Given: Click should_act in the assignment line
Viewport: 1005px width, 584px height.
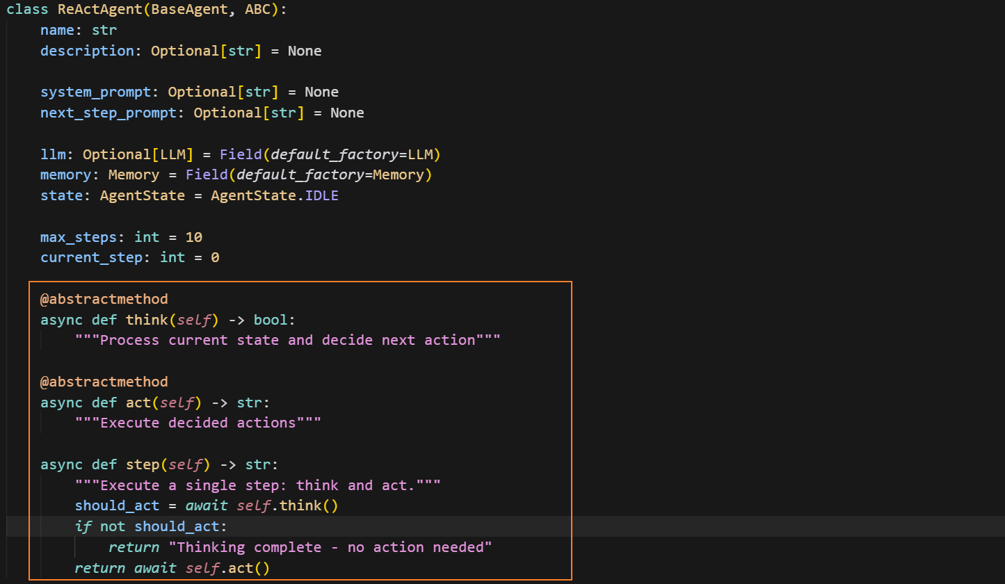Looking at the screenshot, I should (x=118, y=505).
